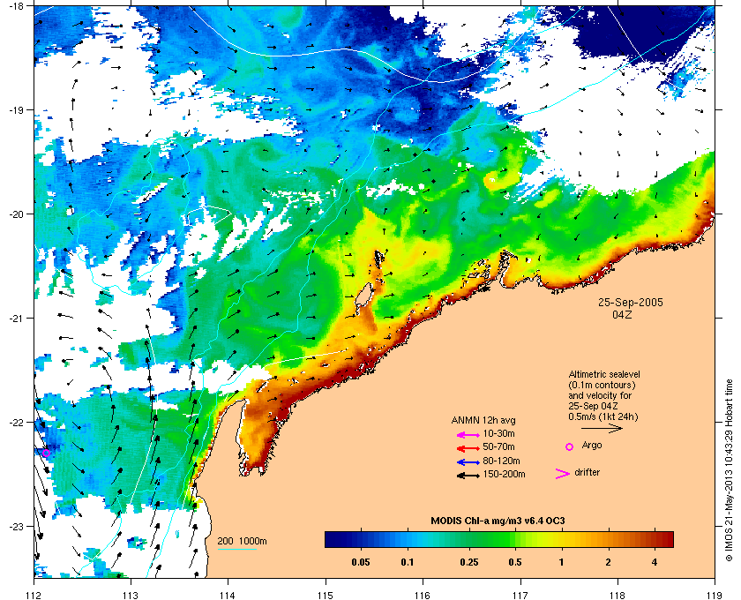This screenshot has width=741, height=600.
Task: Click the yellow 1 colorbar region
Action: point(561,539)
